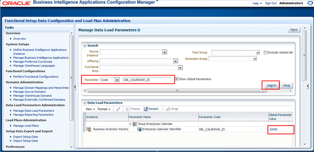Image resolution: width=314 pixels, height=152 pixels.
Task: Collapse the Setup Enterprise Calendar tree node
Action: pos(131,124)
